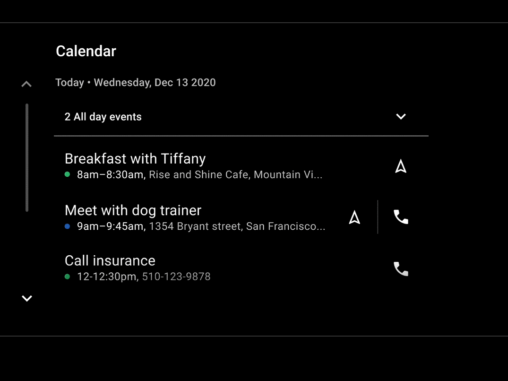The image size is (508, 381).
Task: Click blue calendar dot beside dog trainer
Action: 67,226
